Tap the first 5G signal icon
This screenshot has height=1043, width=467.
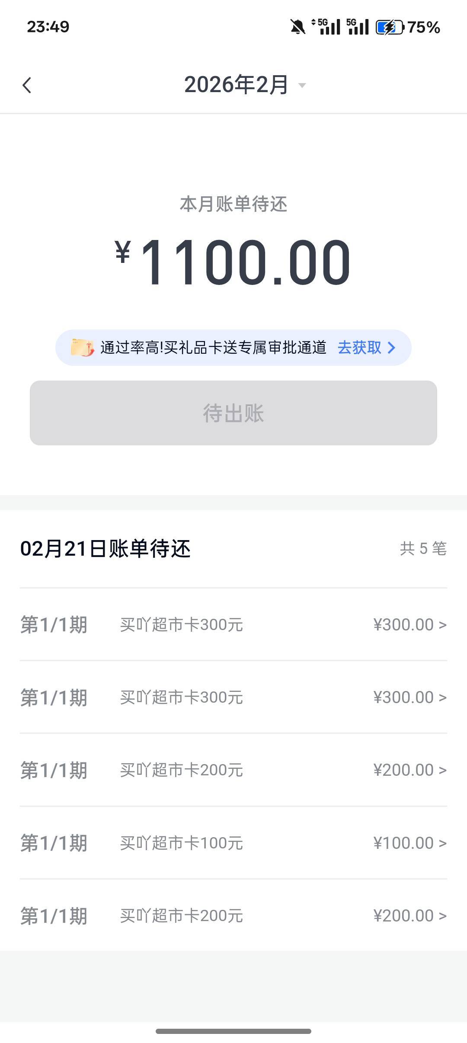point(327,27)
